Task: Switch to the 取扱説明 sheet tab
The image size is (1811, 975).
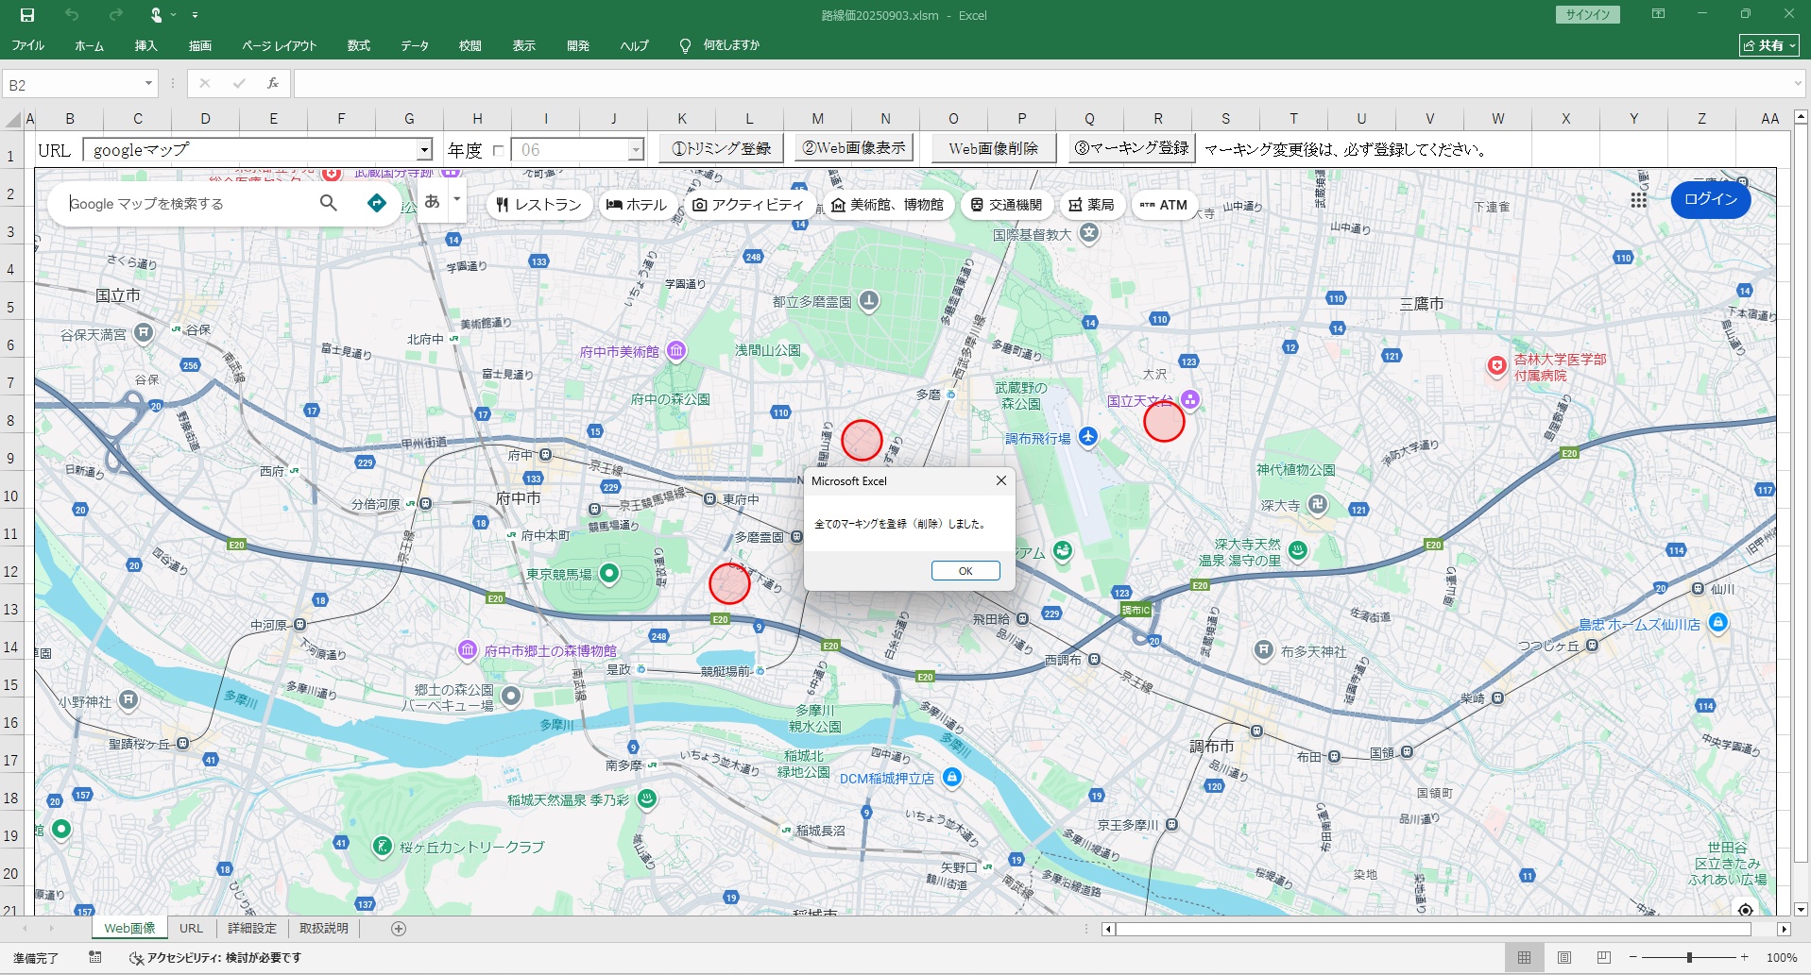Action: tap(324, 928)
